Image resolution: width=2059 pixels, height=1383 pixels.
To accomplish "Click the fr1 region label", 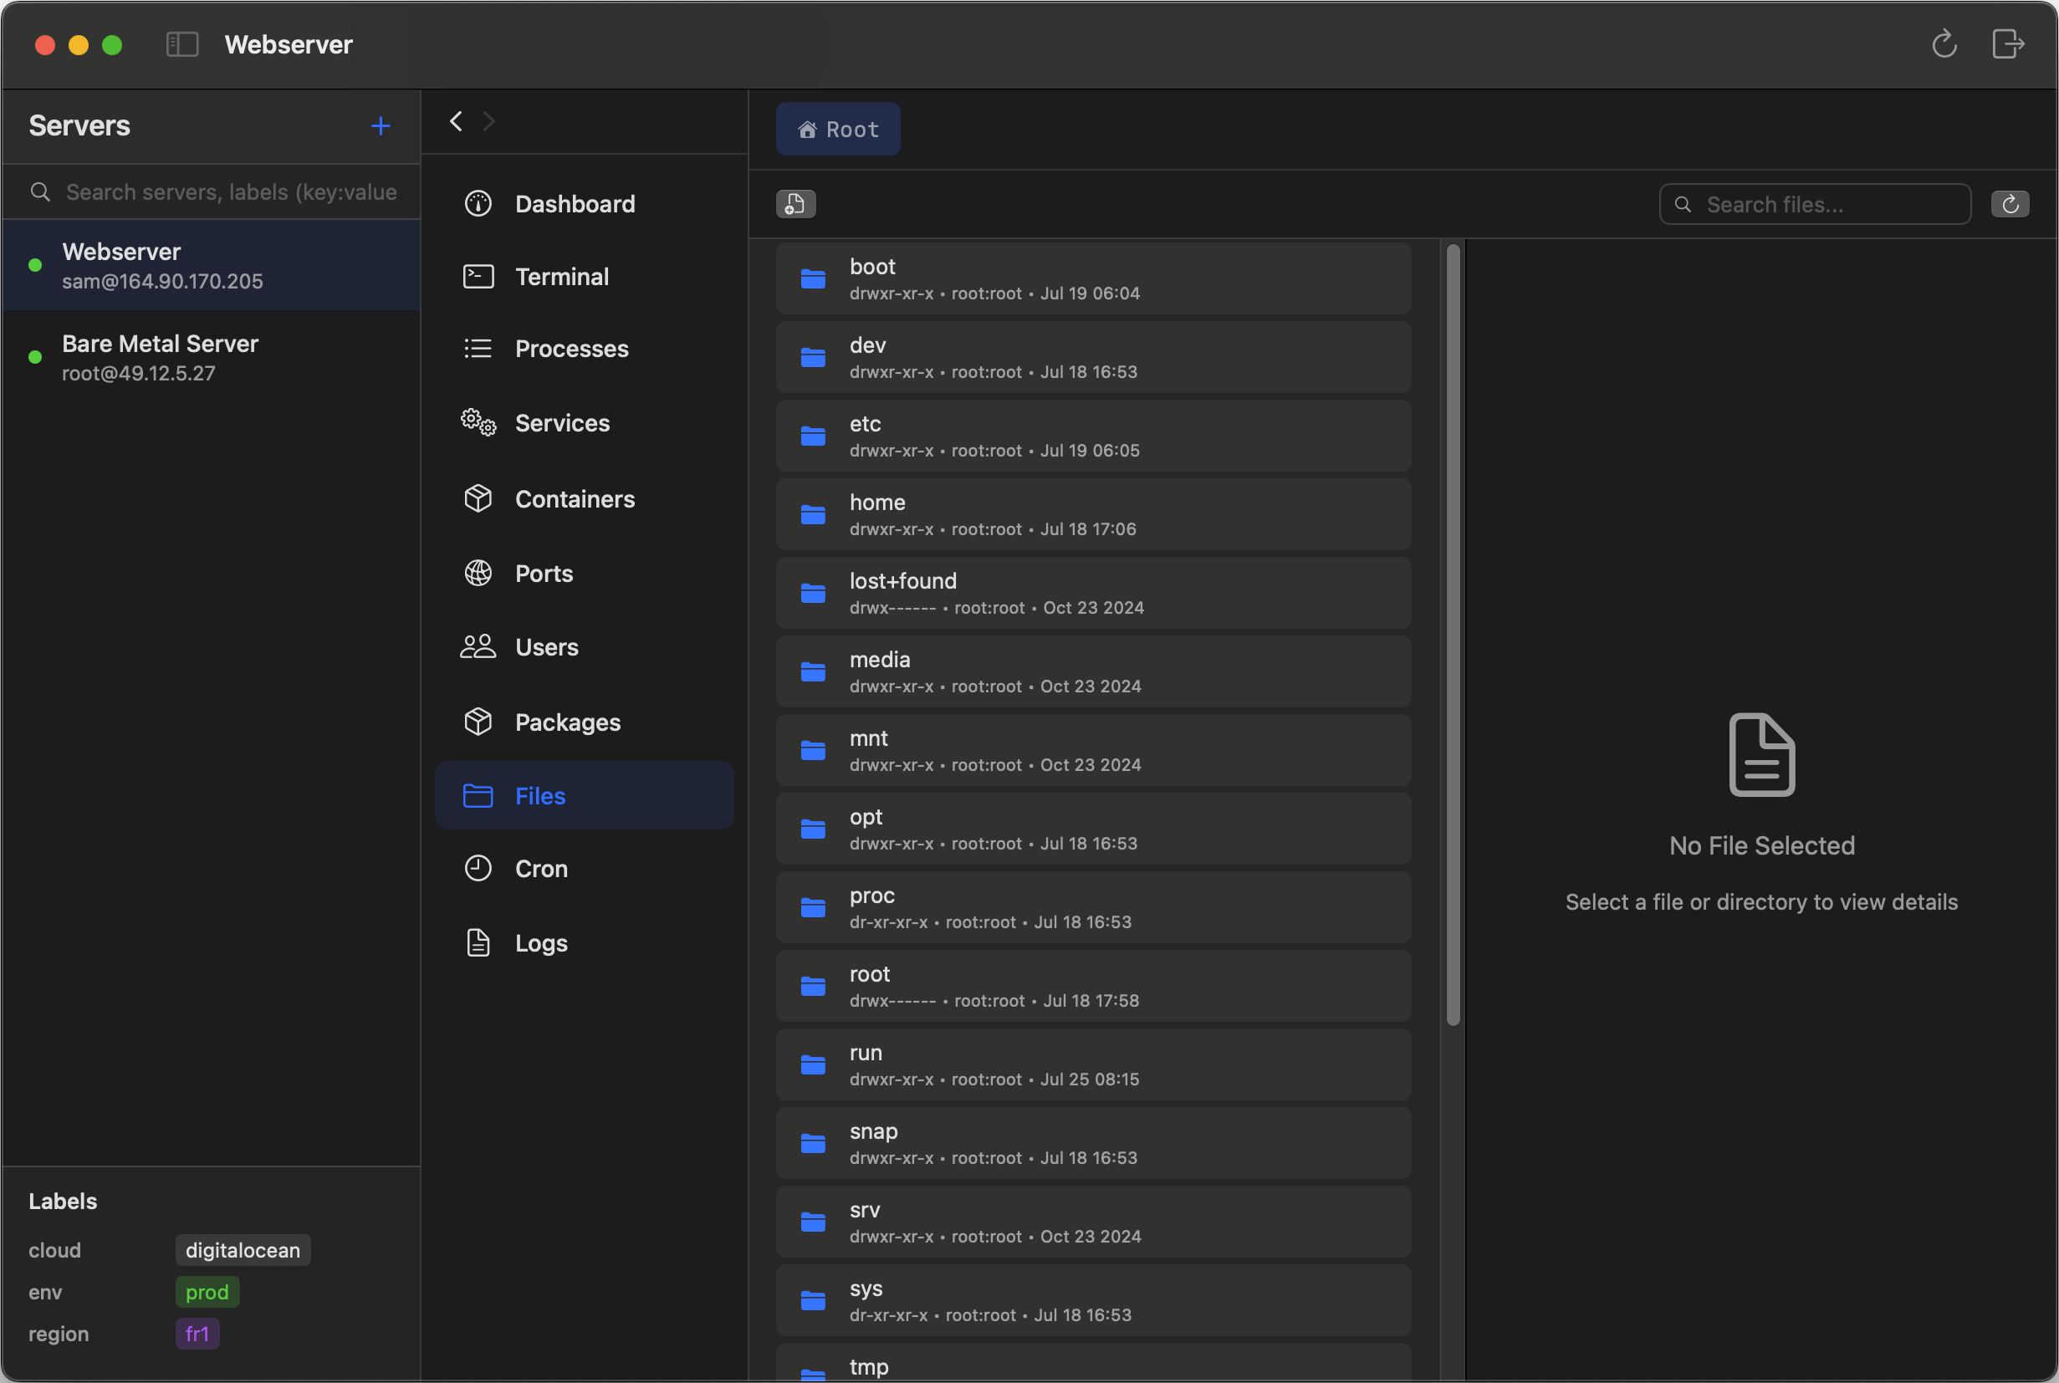I will [x=197, y=1334].
